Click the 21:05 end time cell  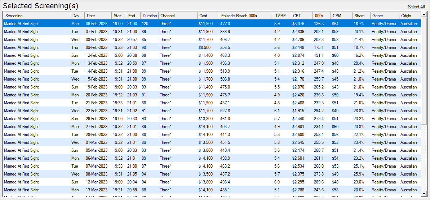[x=132, y=174]
